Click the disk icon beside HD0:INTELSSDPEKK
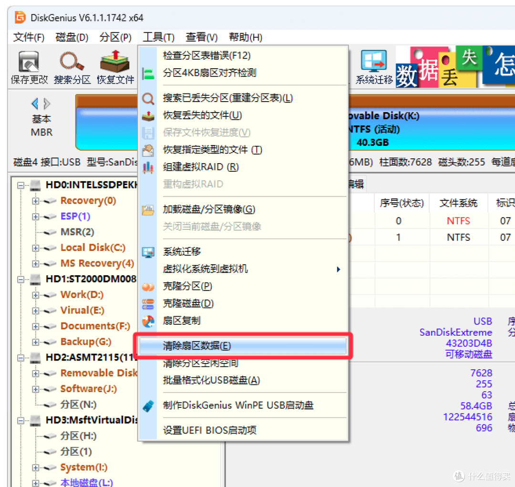The height and width of the screenshot is (487, 515). coord(35,186)
